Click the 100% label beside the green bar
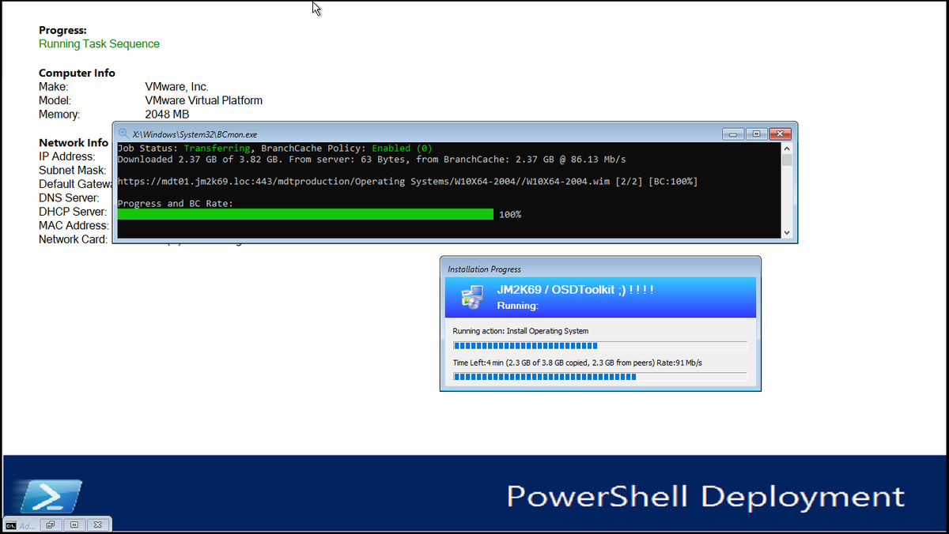949x534 pixels. [510, 214]
